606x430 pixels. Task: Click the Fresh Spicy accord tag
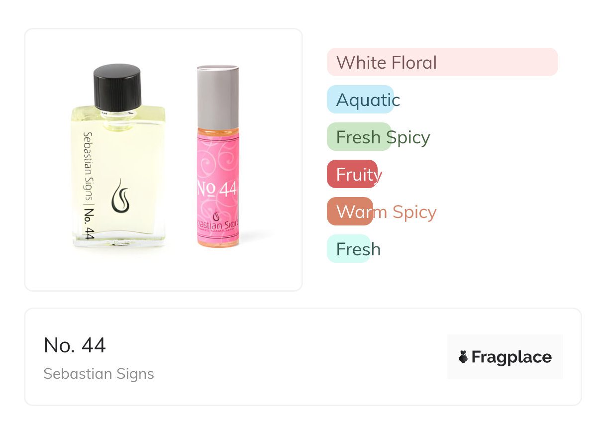tap(378, 137)
